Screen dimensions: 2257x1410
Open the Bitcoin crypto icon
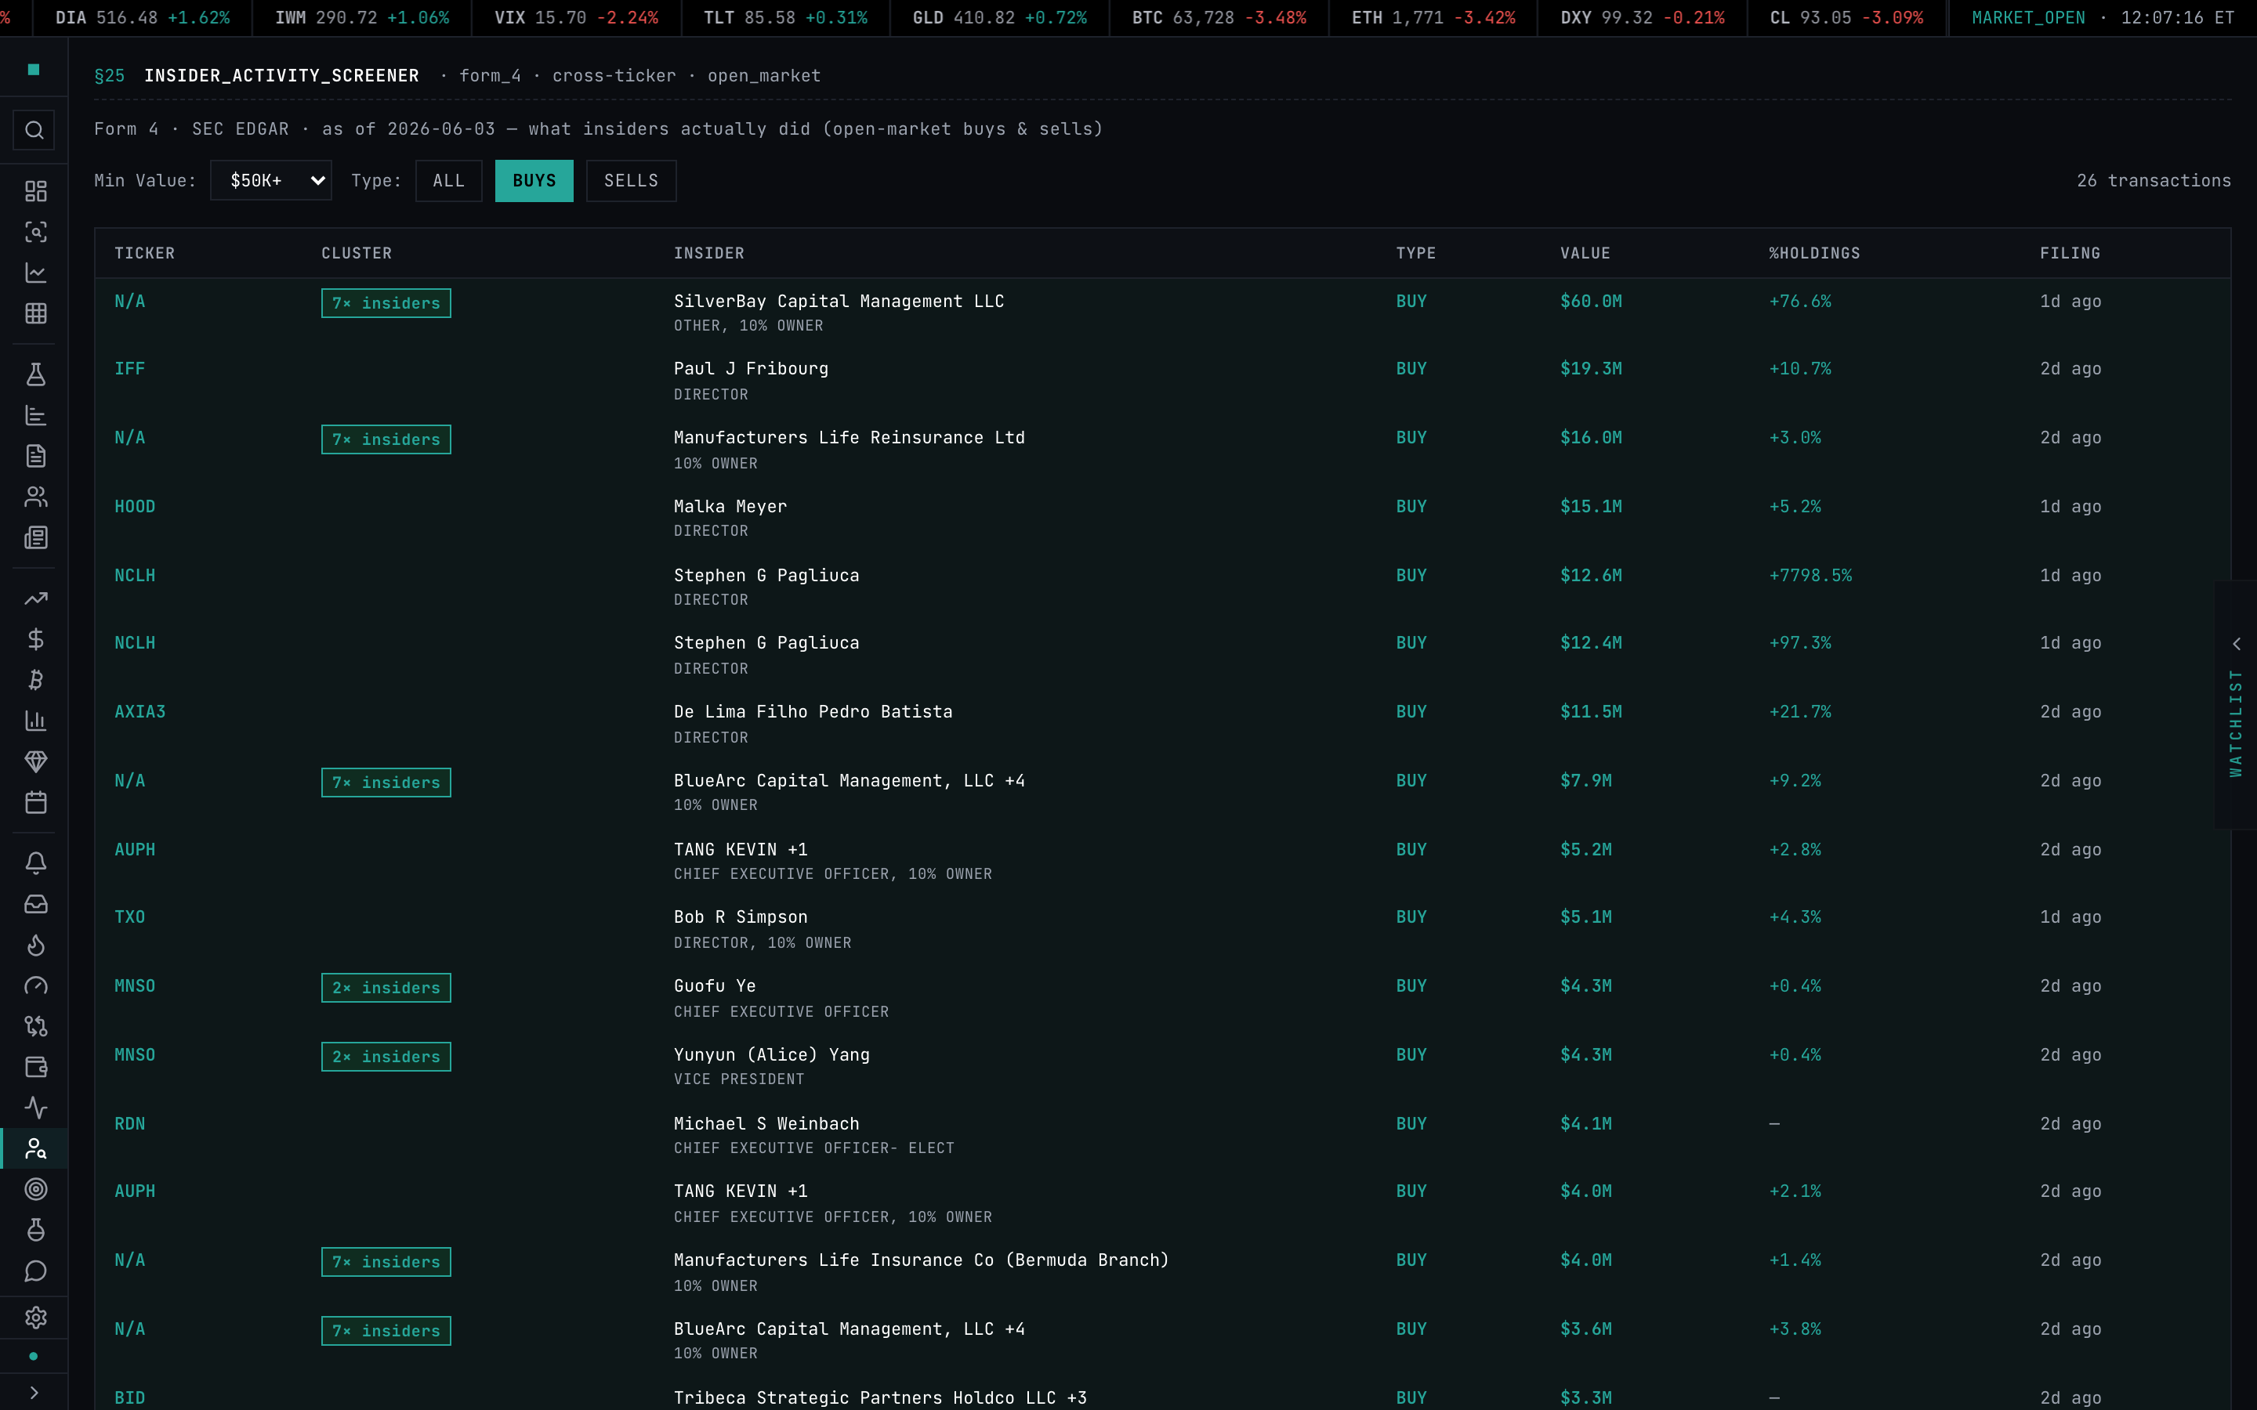35,680
